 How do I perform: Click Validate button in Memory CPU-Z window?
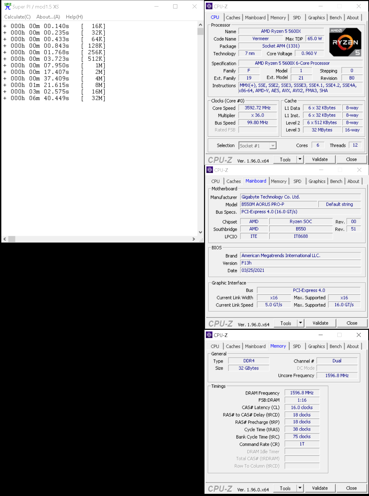tap(320, 488)
